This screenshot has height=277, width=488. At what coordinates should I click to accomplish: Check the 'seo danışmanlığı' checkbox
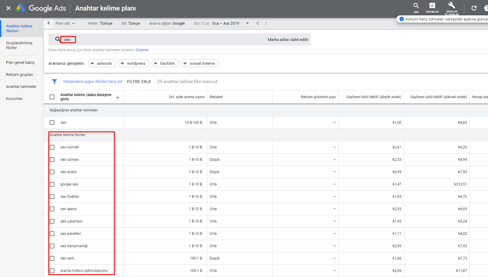click(52, 246)
